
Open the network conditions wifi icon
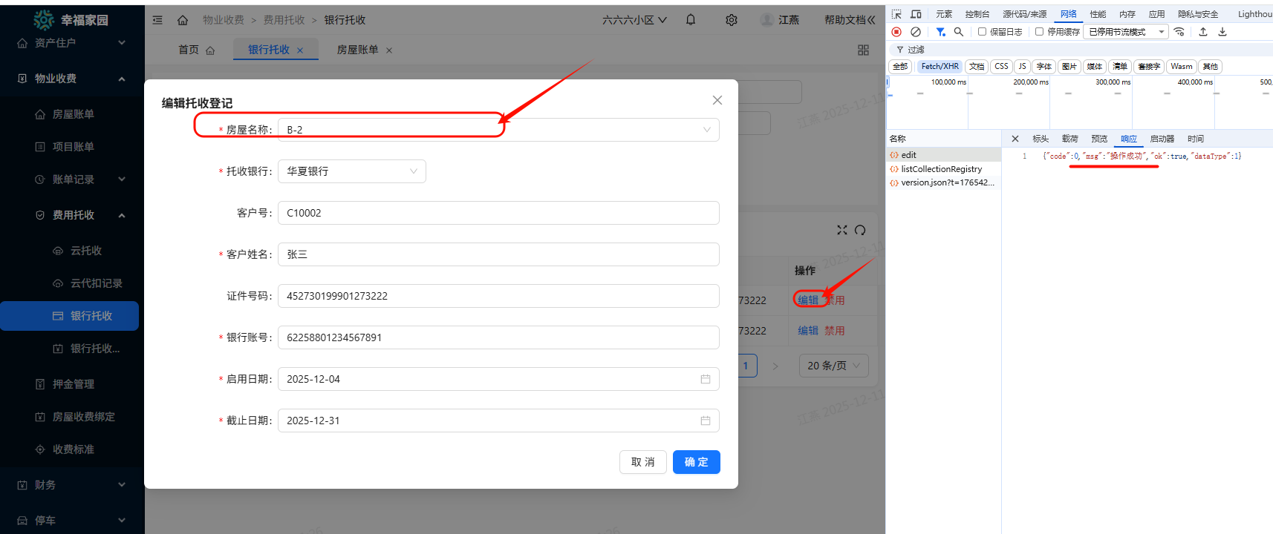pos(1179,32)
